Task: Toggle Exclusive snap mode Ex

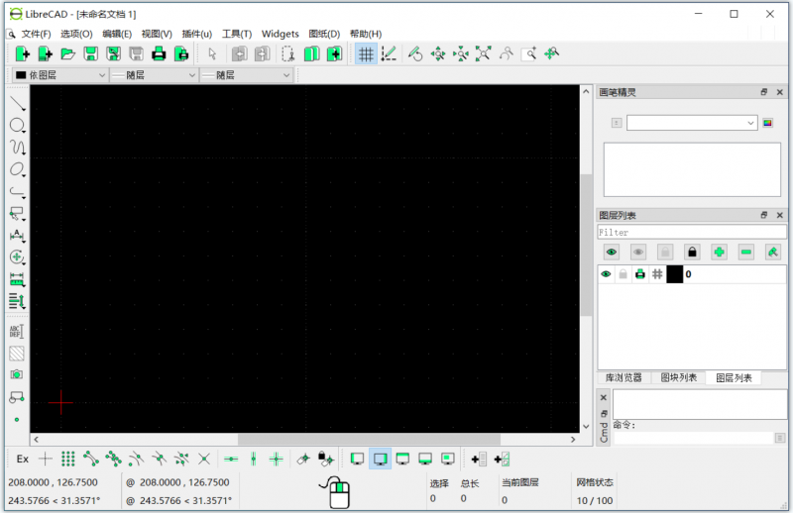Action: coord(23,459)
